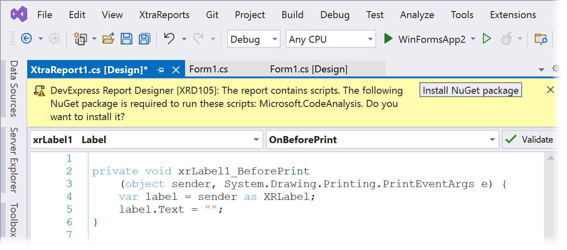Close the XtraReport1.cs [Design] tab
The width and height of the screenshot is (567, 250).
pos(176,69)
